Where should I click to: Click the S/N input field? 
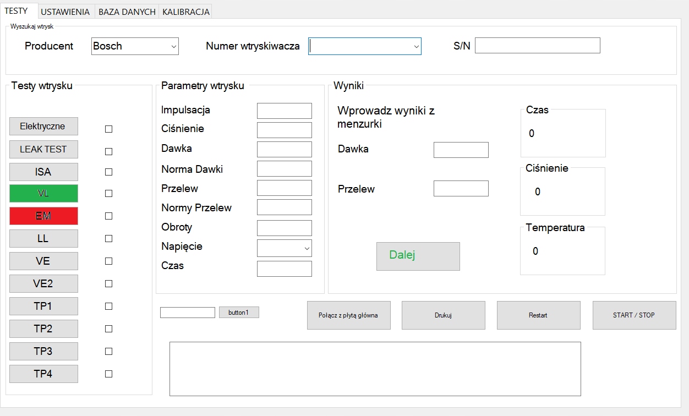click(x=537, y=46)
